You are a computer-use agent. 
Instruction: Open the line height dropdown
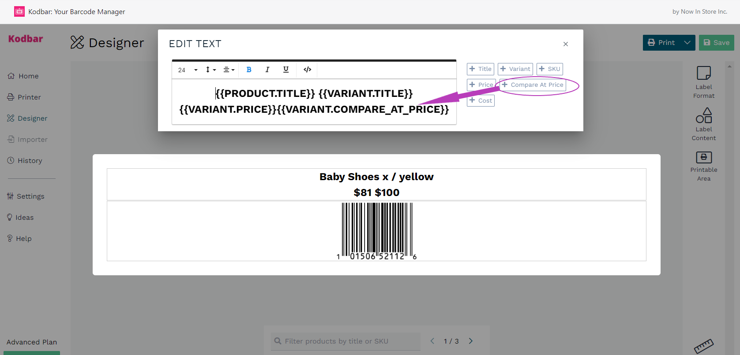coord(211,70)
